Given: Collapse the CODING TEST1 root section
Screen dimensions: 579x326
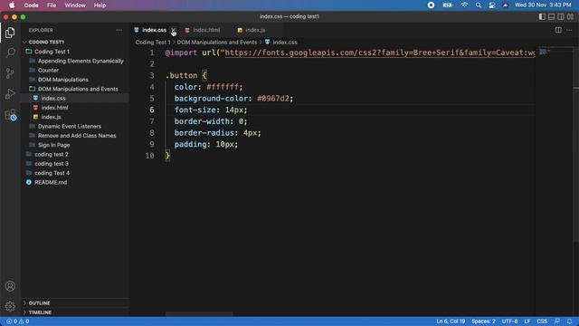Looking at the screenshot, I should [x=75, y=43].
